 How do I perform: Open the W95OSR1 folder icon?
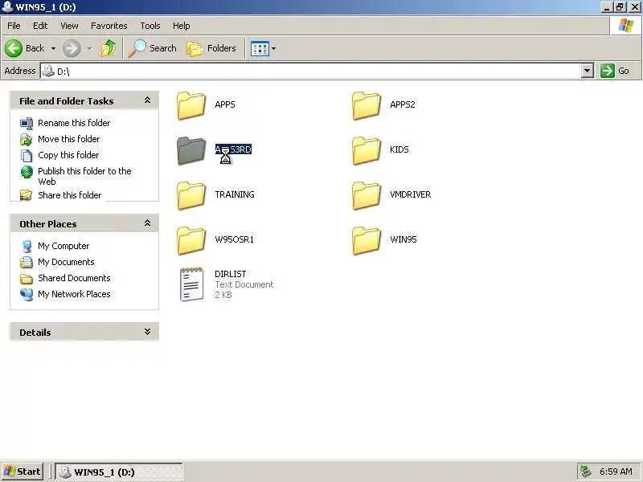pos(191,240)
